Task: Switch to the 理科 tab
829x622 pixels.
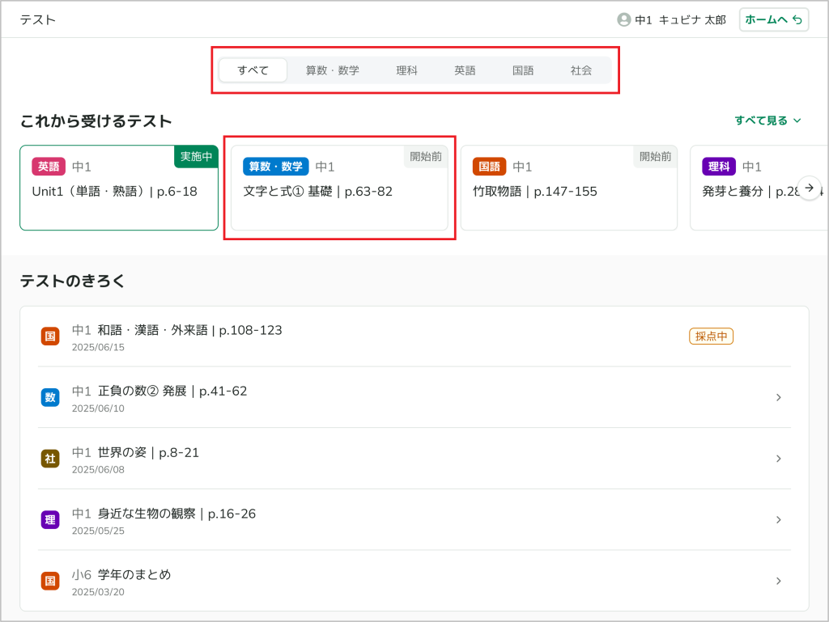Action: pyautogui.click(x=407, y=70)
